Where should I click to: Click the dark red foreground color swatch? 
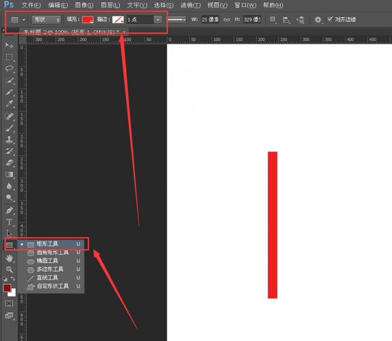pos(7,288)
